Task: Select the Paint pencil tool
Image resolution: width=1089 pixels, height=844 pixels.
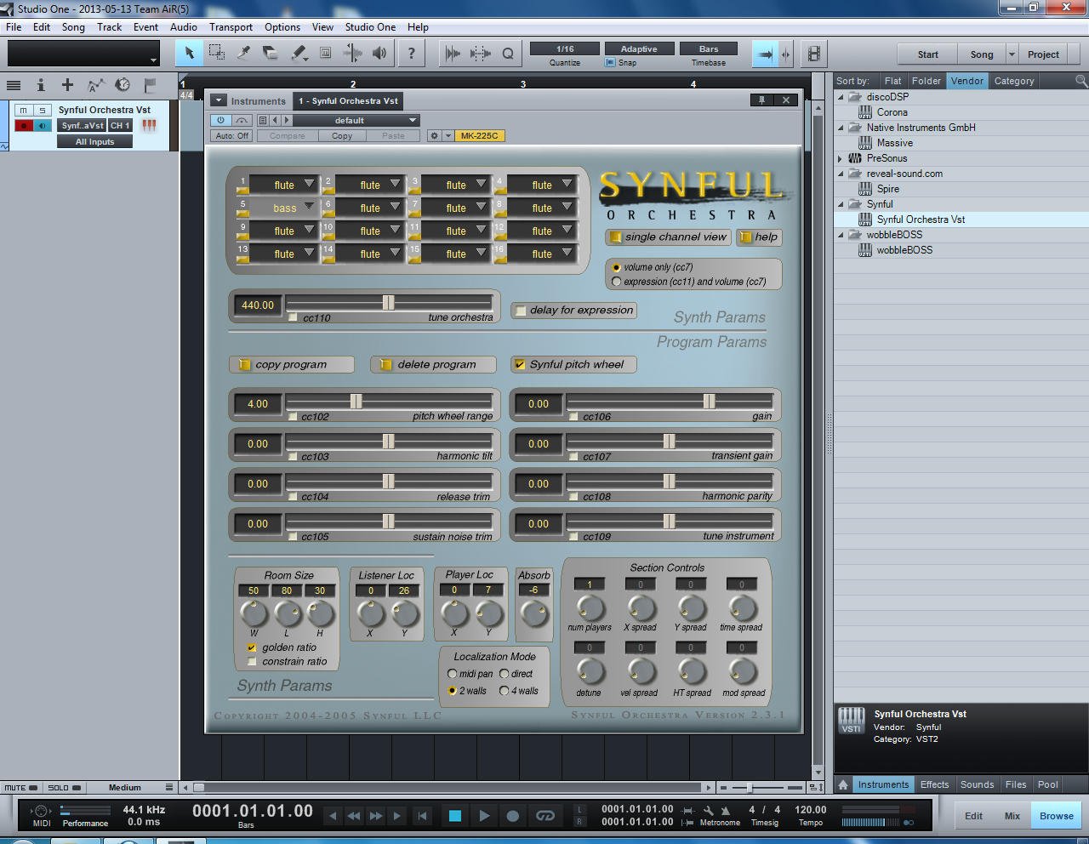Action: pyautogui.click(x=299, y=54)
